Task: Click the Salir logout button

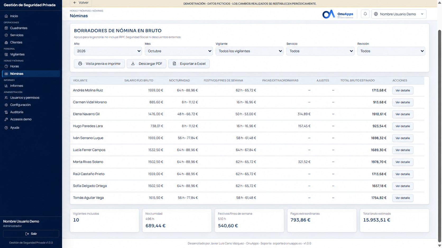Action: 31,234
